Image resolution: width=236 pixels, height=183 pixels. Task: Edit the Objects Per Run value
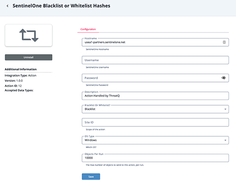click(x=155, y=158)
